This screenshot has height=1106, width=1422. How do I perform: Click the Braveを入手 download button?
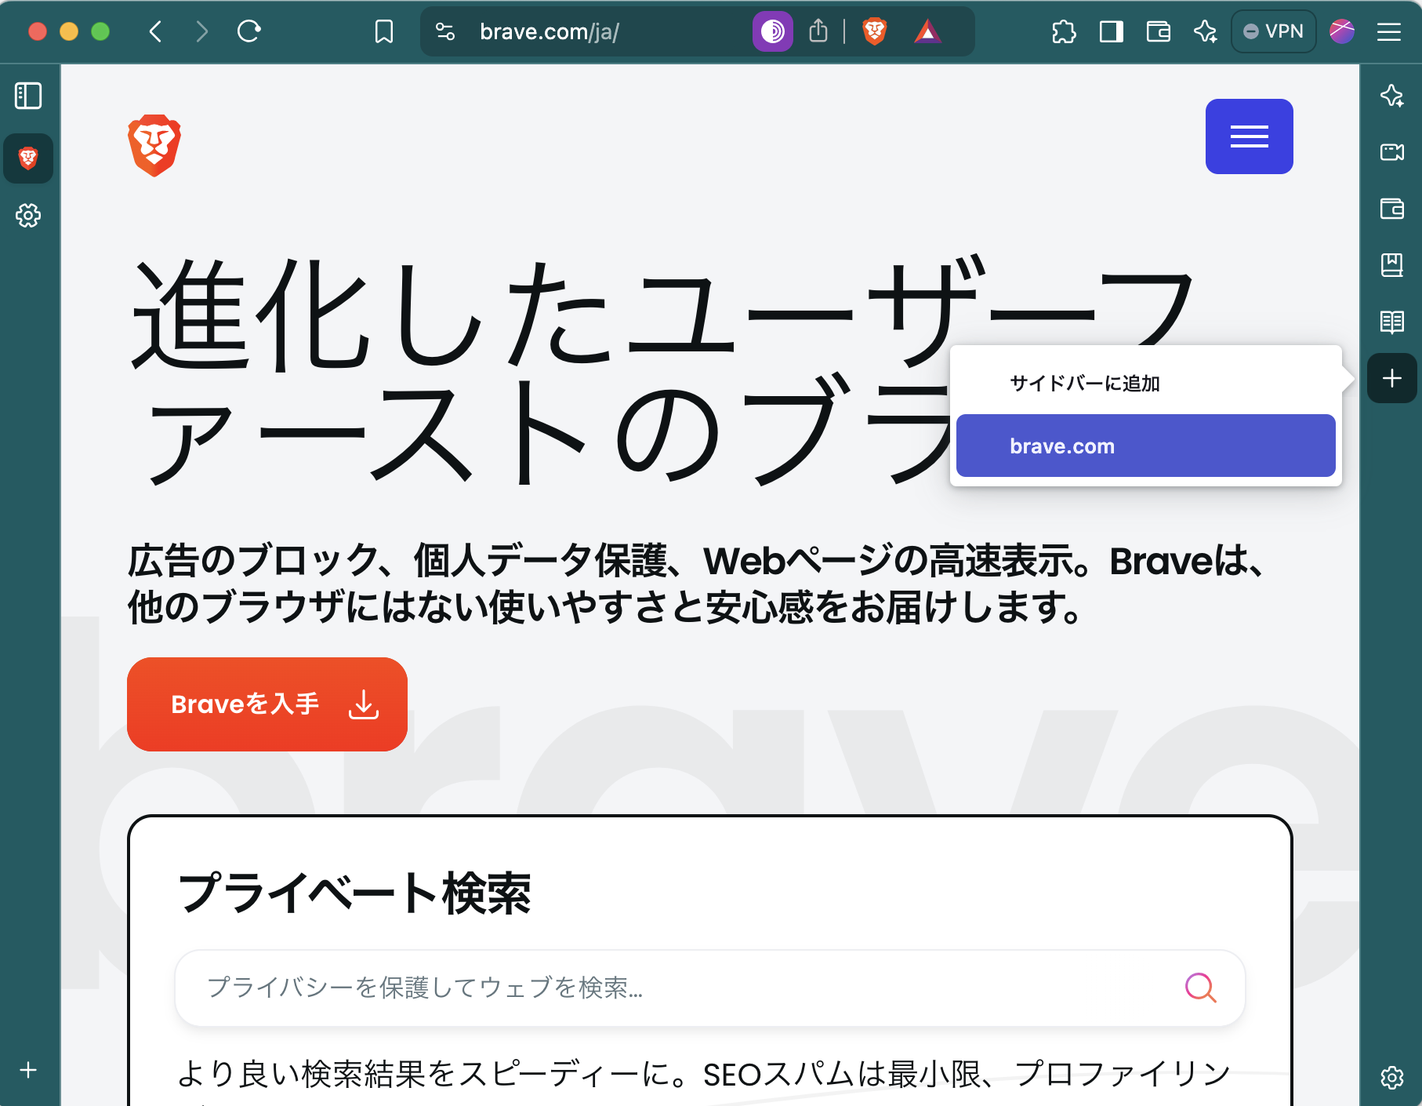tap(267, 704)
